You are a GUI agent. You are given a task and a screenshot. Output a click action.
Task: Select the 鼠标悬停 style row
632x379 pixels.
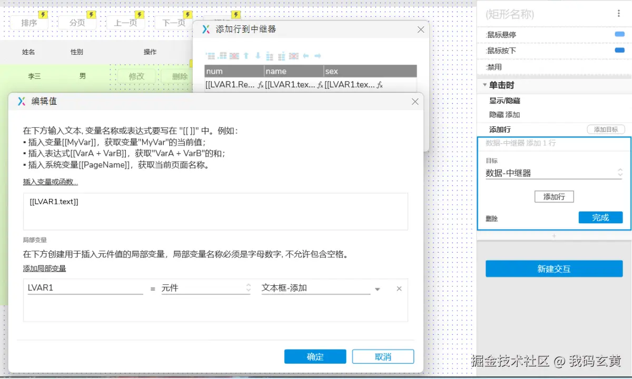pos(554,35)
